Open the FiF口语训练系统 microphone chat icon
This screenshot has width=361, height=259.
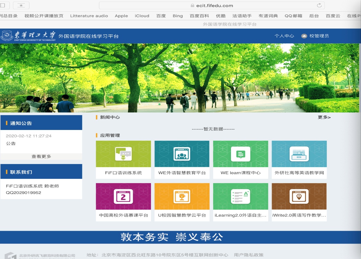pyautogui.click(x=123, y=154)
